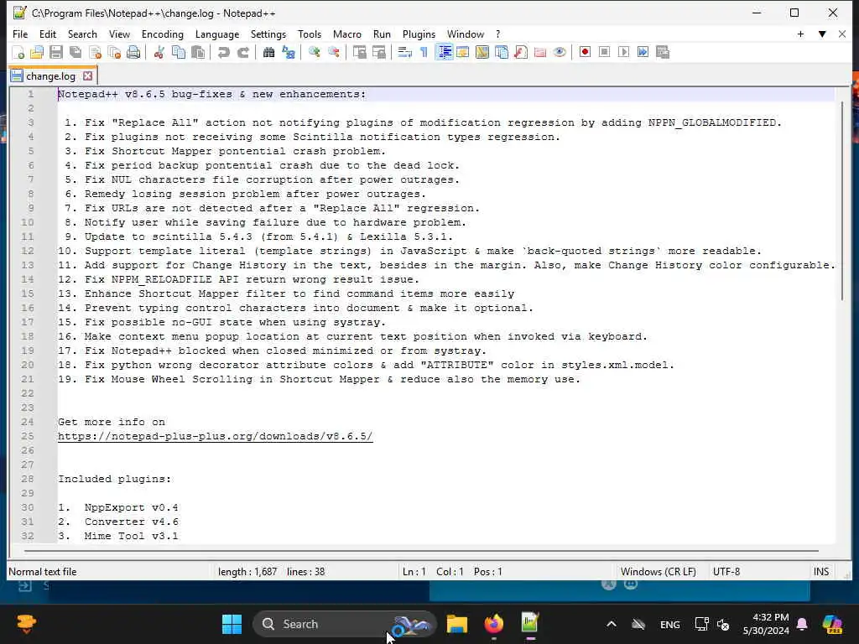This screenshot has height=644, width=859.
Task: Click the Redo arrow icon
Action: [242, 53]
